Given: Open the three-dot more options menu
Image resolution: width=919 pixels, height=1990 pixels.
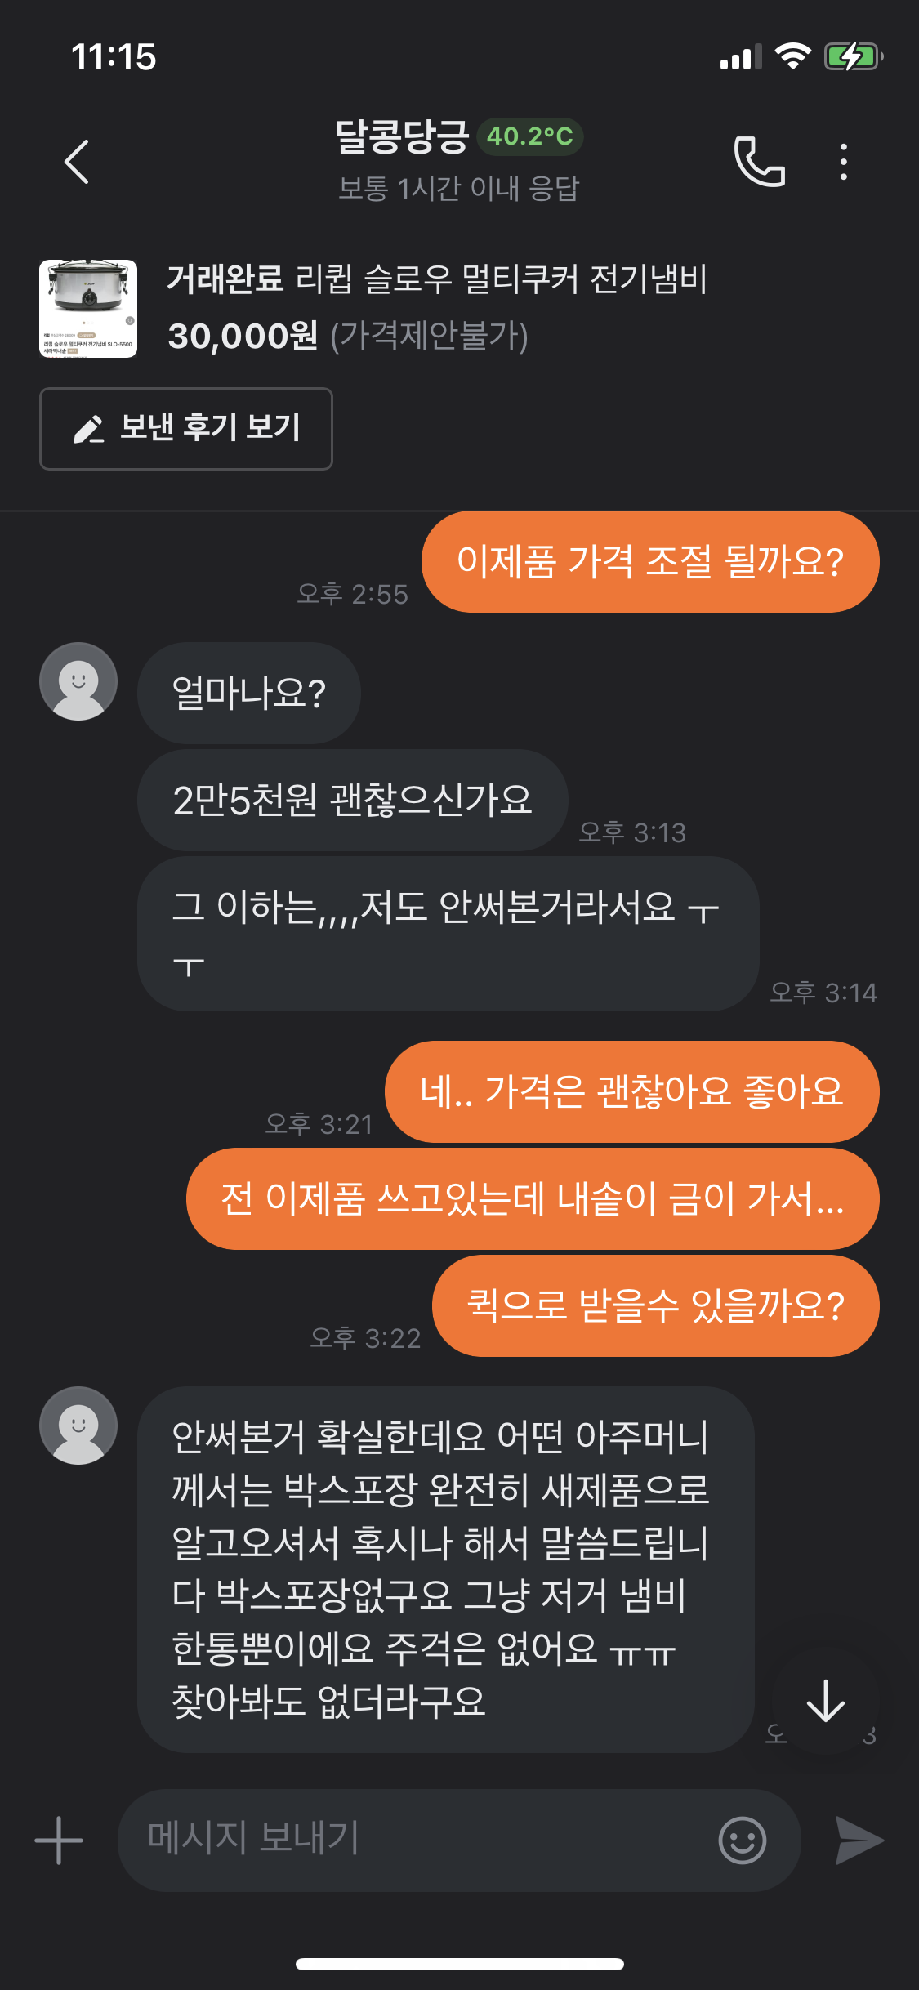Looking at the screenshot, I should 843,162.
